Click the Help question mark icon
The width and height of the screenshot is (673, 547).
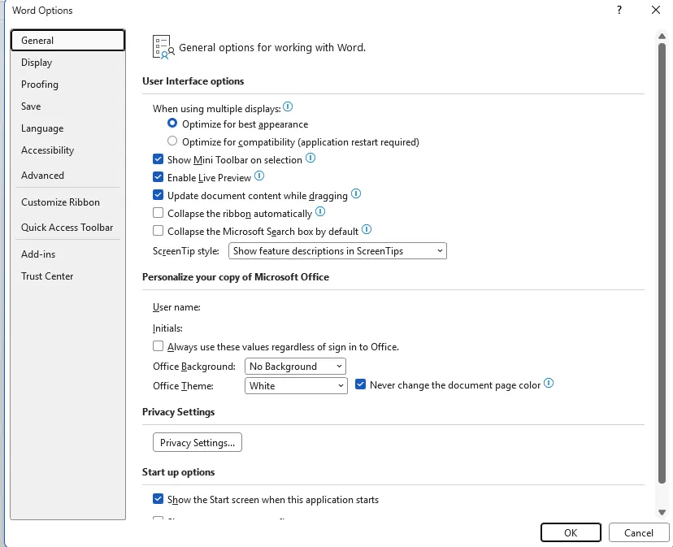[x=619, y=10]
